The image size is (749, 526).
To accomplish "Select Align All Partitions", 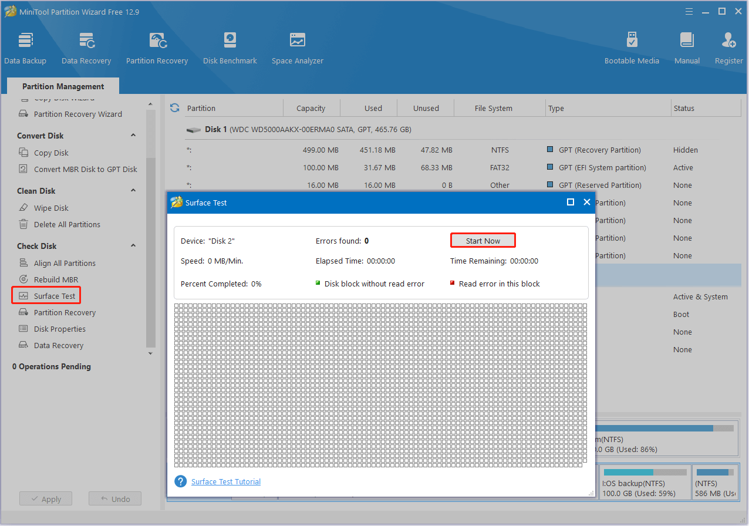I will tap(57, 263).
